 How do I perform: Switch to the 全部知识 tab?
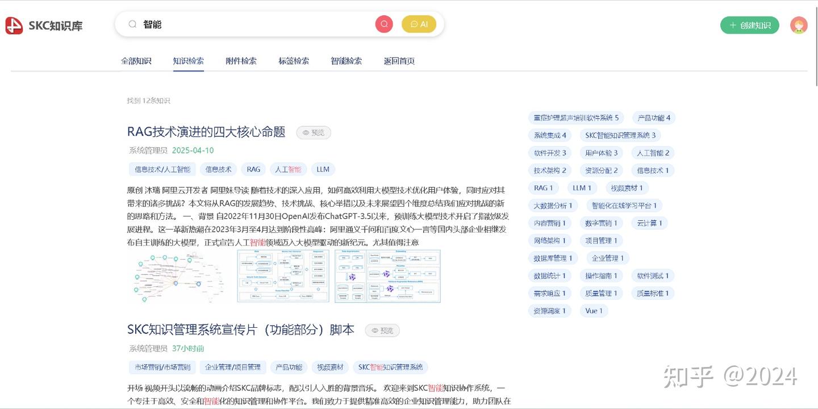pyautogui.click(x=136, y=61)
